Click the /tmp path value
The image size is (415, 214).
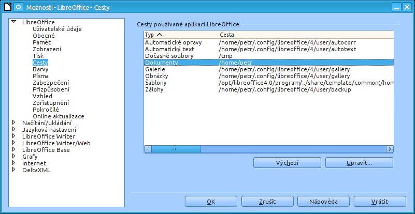click(x=225, y=56)
